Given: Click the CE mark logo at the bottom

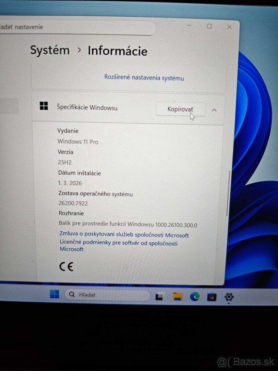Looking at the screenshot, I should (66, 266).
